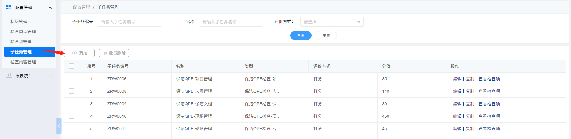Click the 重置 reset button
The width and height of the screenshot is (571, 139).
pos(326,36)
